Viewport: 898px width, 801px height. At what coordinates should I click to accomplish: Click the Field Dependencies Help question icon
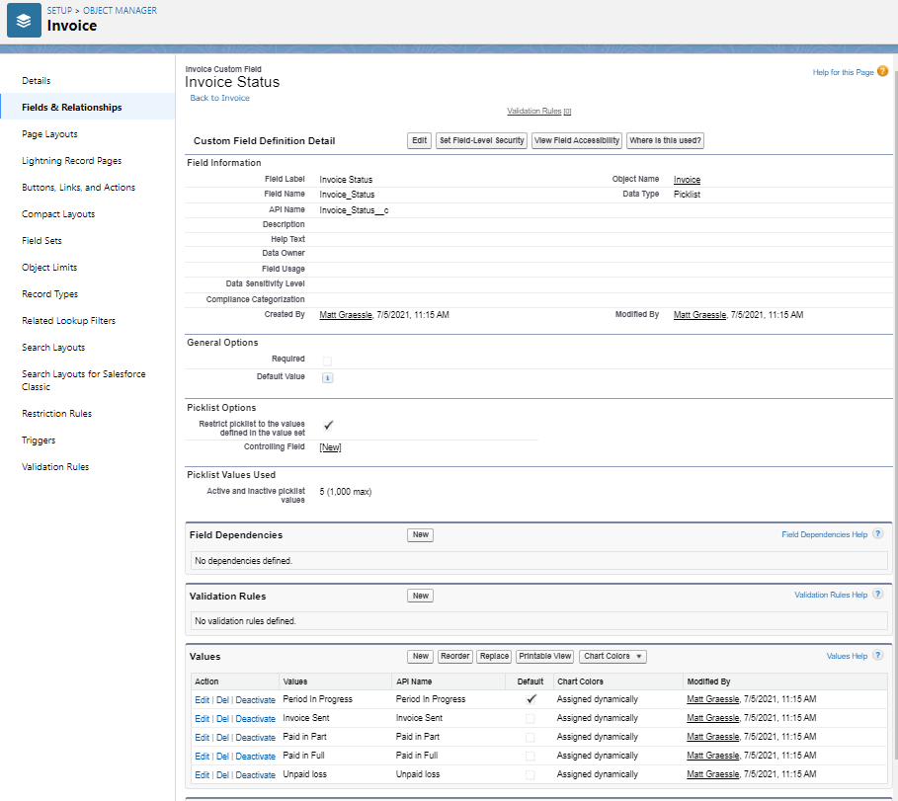tap(877, 533)
